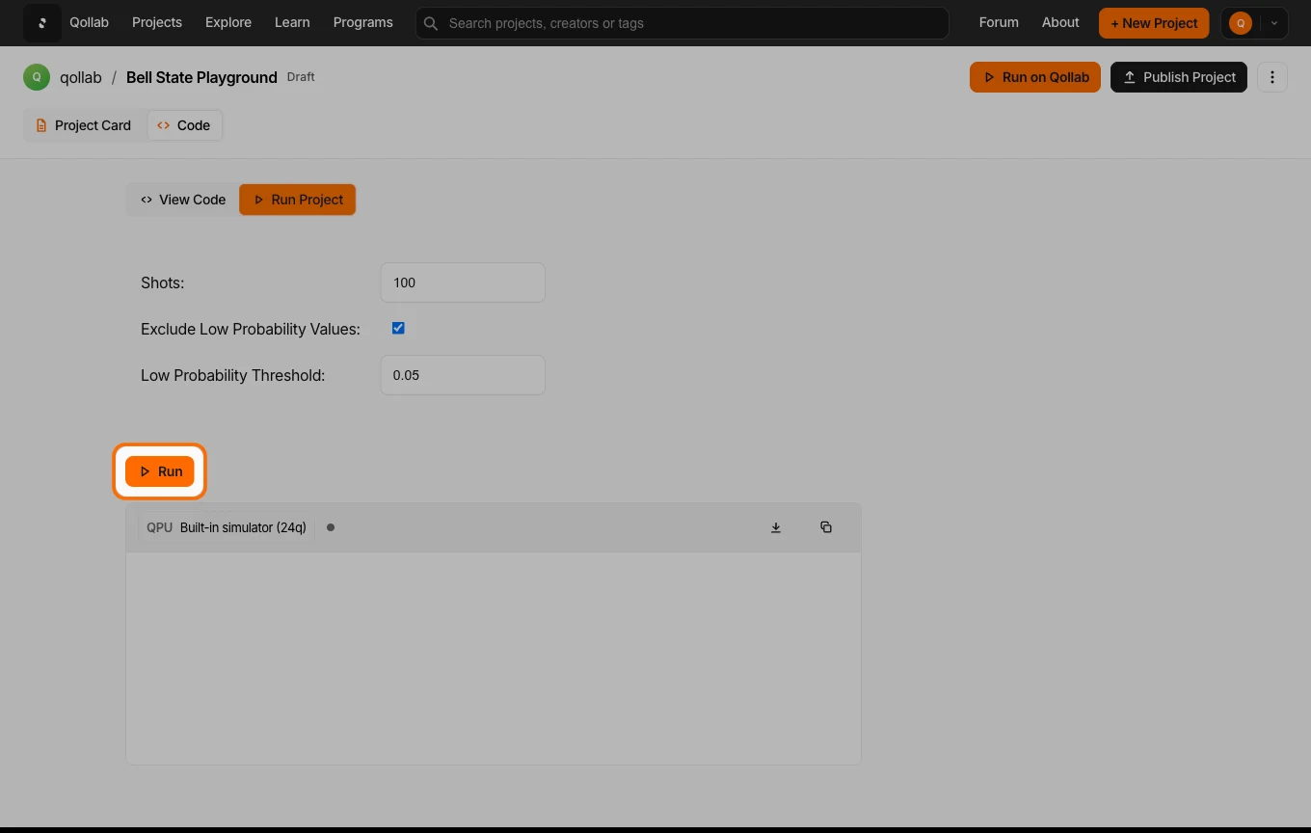Open the Learn menu
The width and height of the screenshot is (1311, 833).
pyautogui.click(x=292, y=22)
